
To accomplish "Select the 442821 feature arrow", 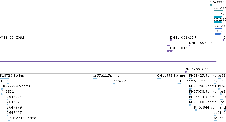I will tap(2, 94).
